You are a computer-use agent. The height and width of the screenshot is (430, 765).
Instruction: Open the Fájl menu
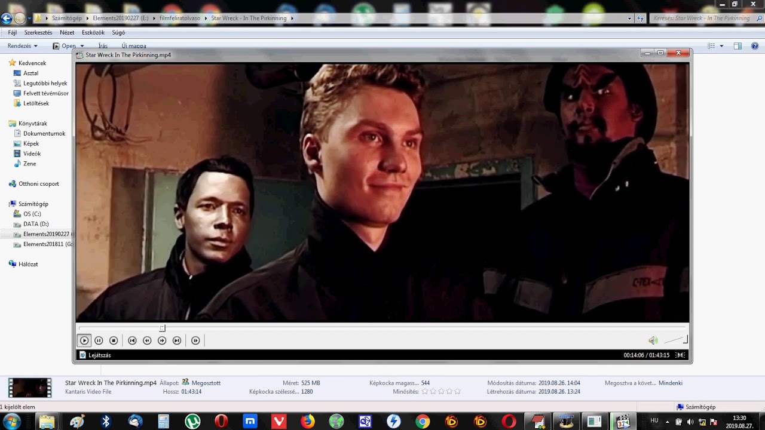(x=12, y=32)
